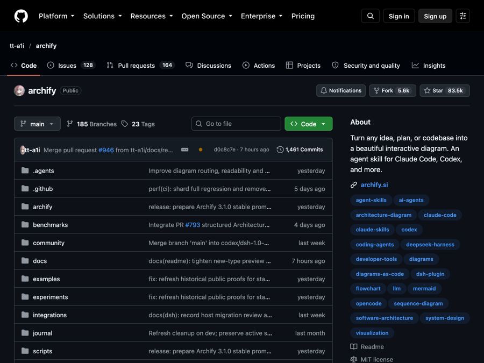Toggle Notifications bell for repository
Image resolution: width=484 pixels, height=363 pixels.
(x=341, y=91)
